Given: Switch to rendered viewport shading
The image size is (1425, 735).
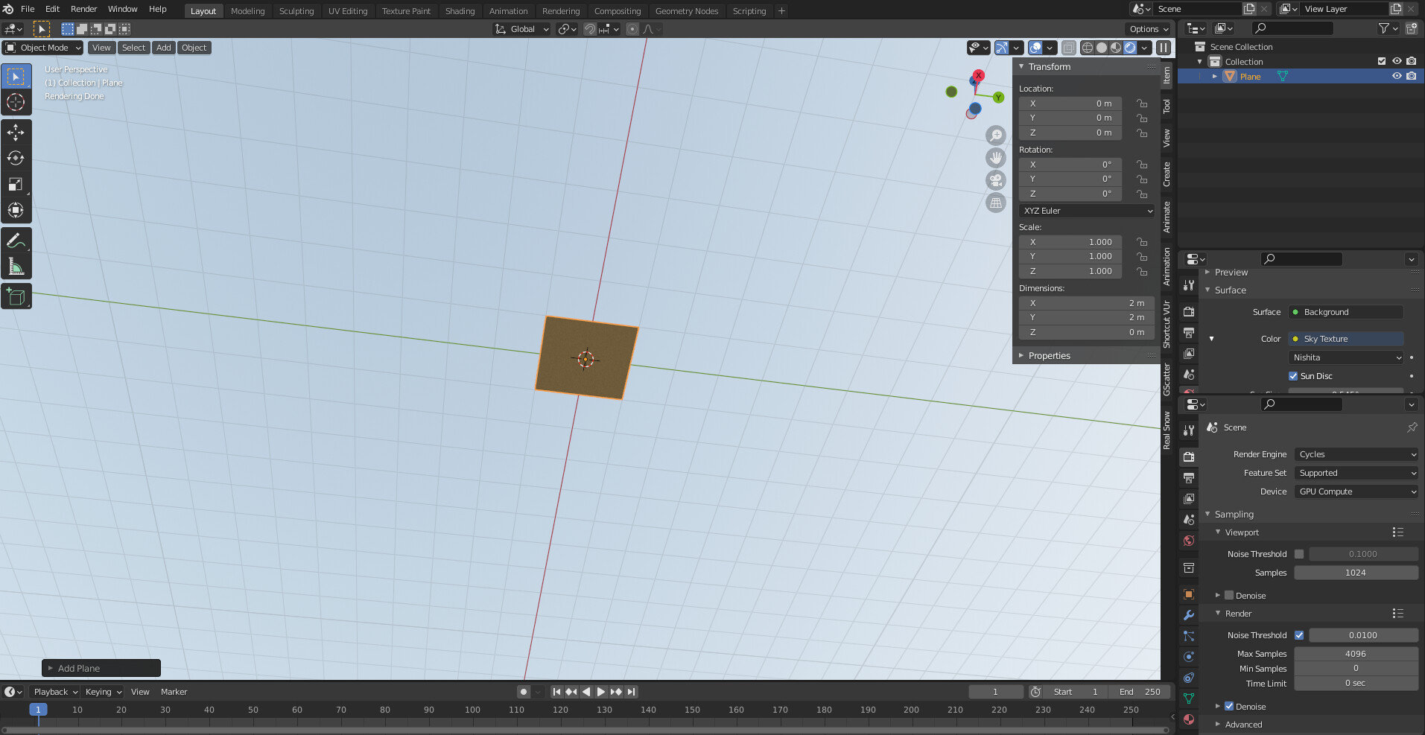Looking at the screenshot, I should pyautogui.click(x=1130, y=48).
